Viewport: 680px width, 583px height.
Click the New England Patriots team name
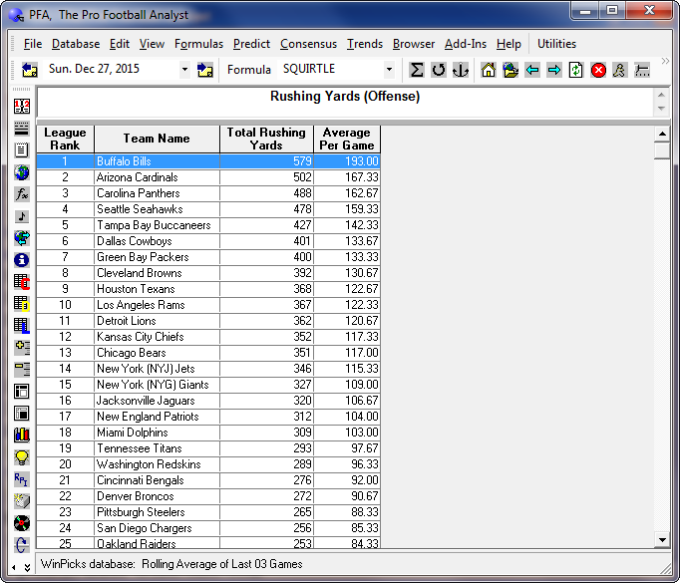(x=148, y=417)
